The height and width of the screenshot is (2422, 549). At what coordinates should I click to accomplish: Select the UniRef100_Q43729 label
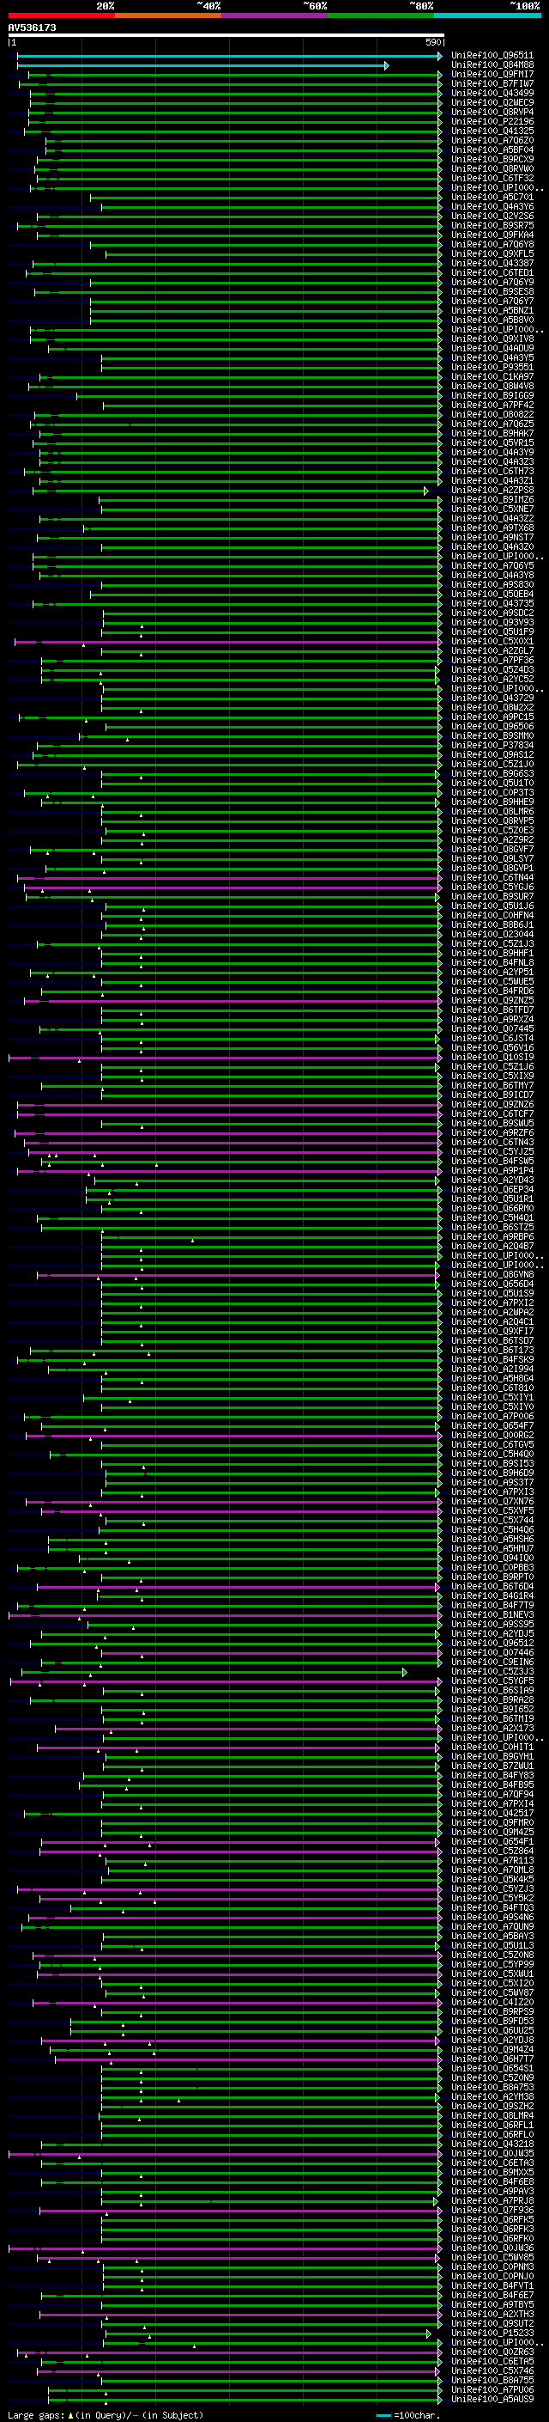pos(492,699)
